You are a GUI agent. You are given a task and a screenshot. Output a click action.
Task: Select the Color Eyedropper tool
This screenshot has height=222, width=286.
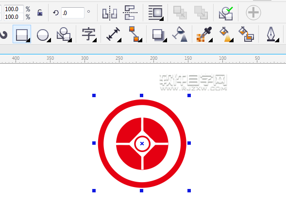tap(204, 34)
